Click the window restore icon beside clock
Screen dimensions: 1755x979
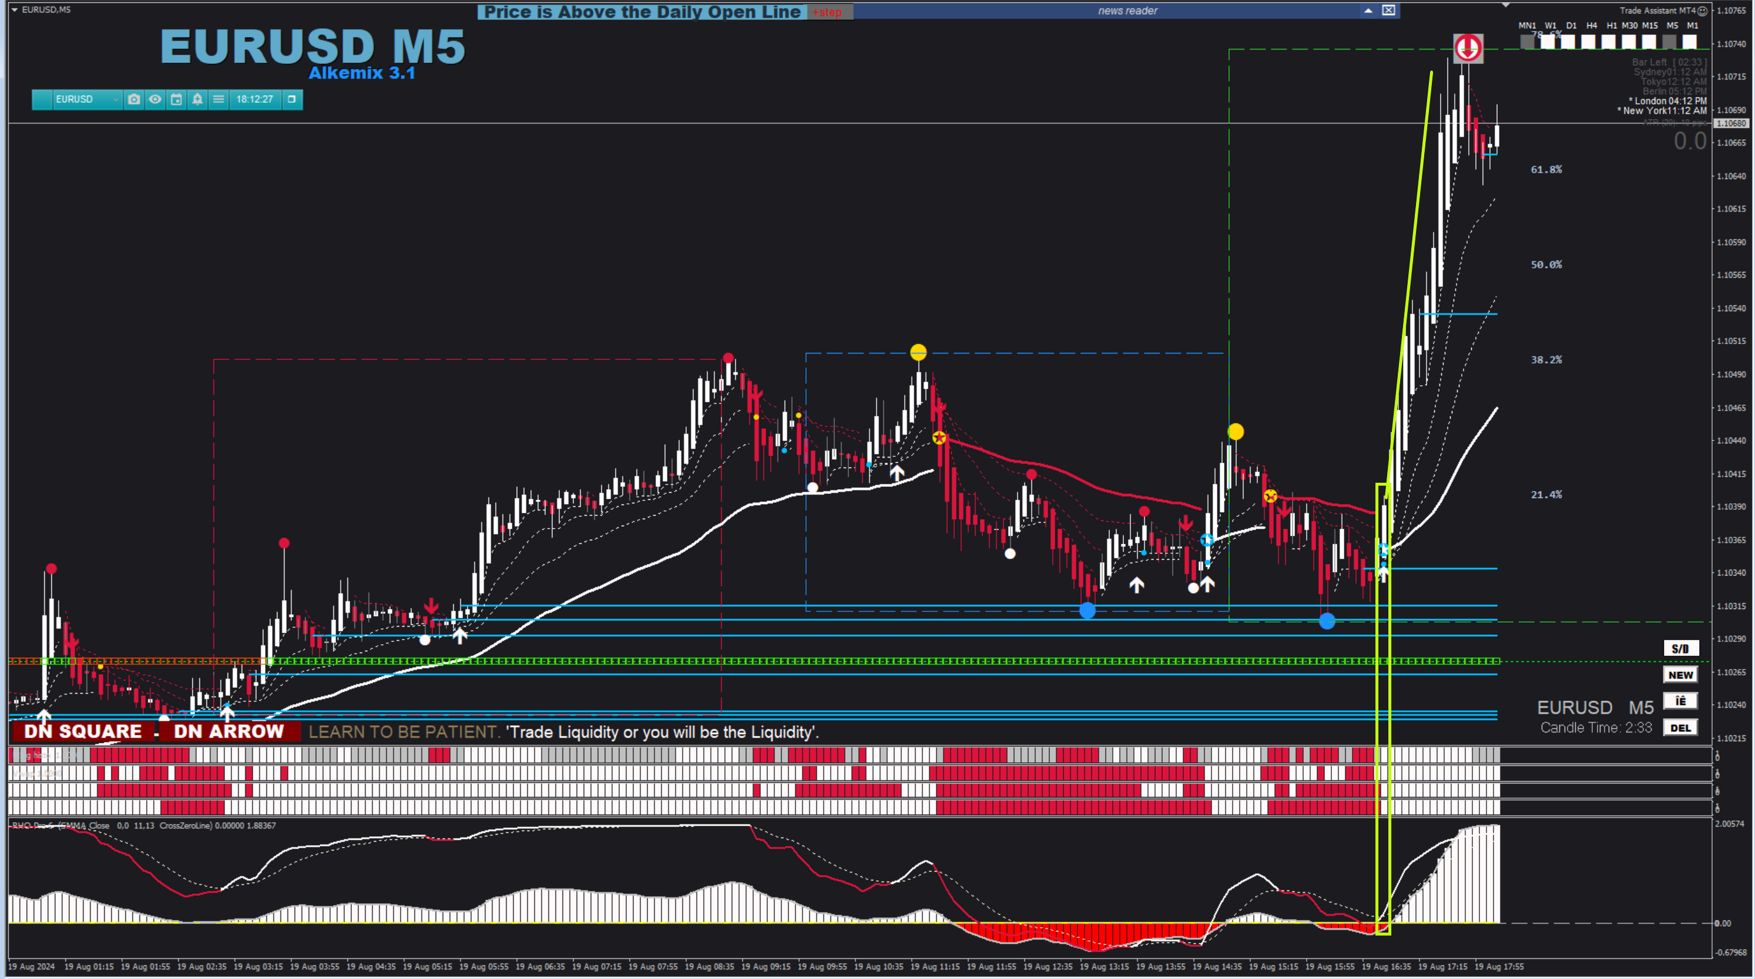tap(291, 99)
